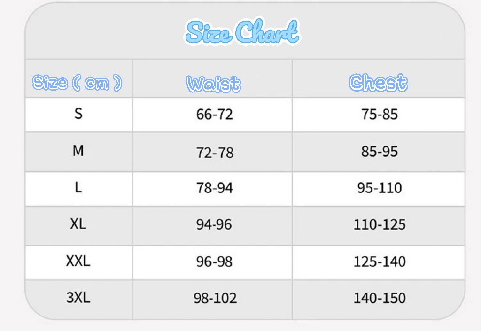This screenshot has width=481, height=331.
Task: Click the Chest column header
Action: (378, 83)
